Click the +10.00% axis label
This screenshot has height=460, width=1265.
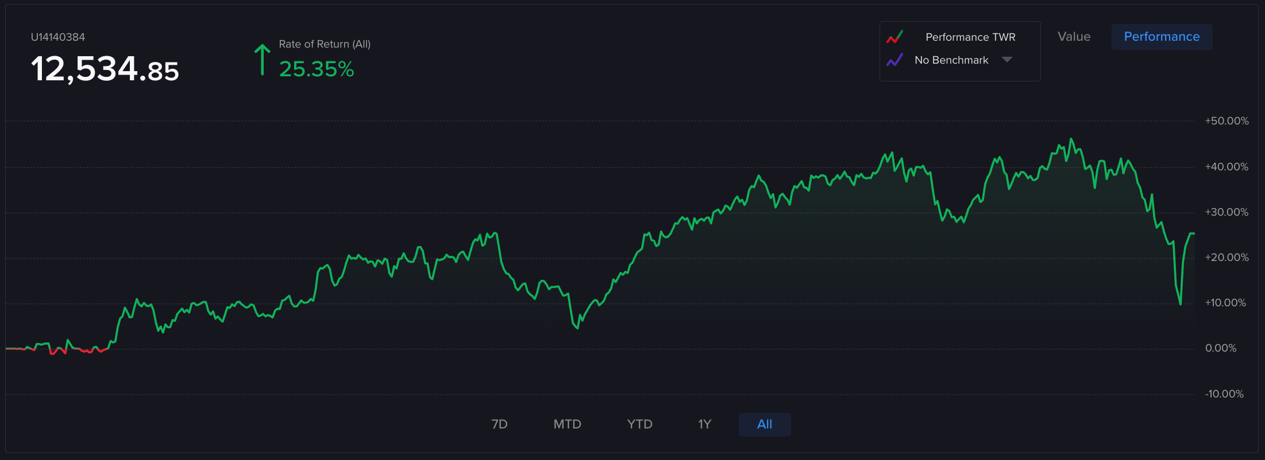(1225, 303)
